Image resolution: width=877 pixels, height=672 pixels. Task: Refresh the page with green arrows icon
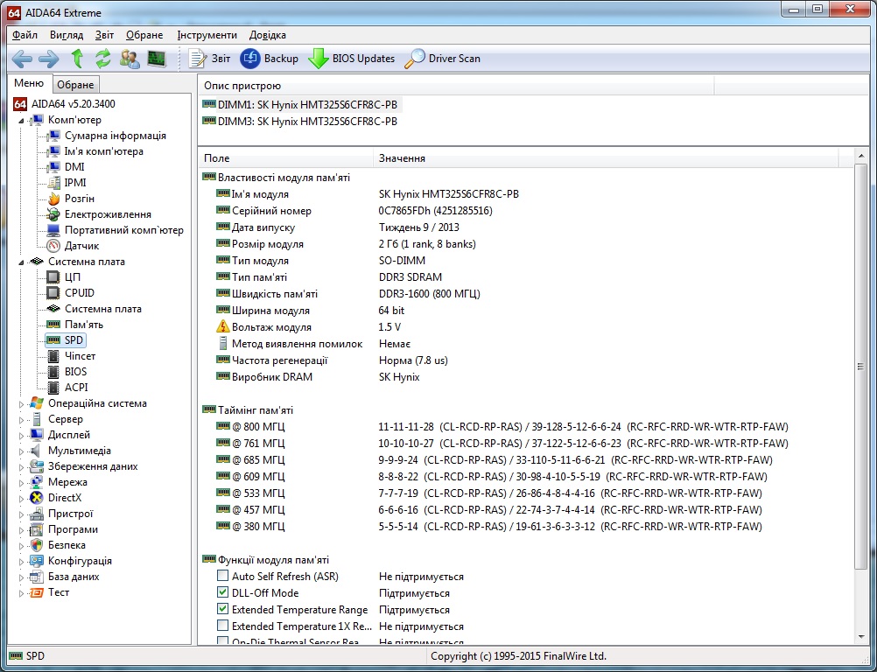point(103,59)
